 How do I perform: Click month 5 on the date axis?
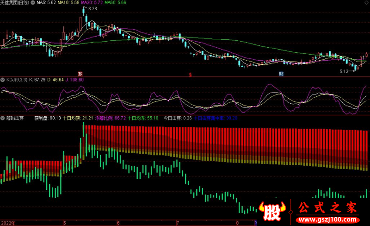click(65, 223)
